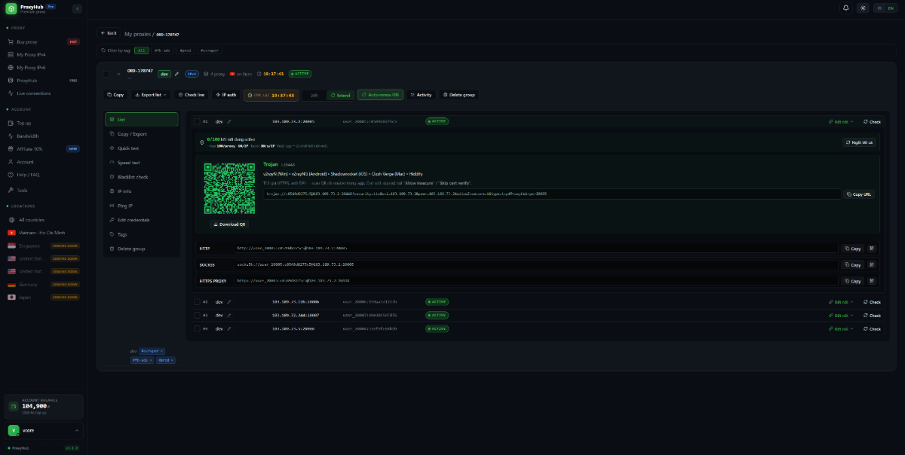
Task: Open Tools in the sidebar
Action: 43,190
